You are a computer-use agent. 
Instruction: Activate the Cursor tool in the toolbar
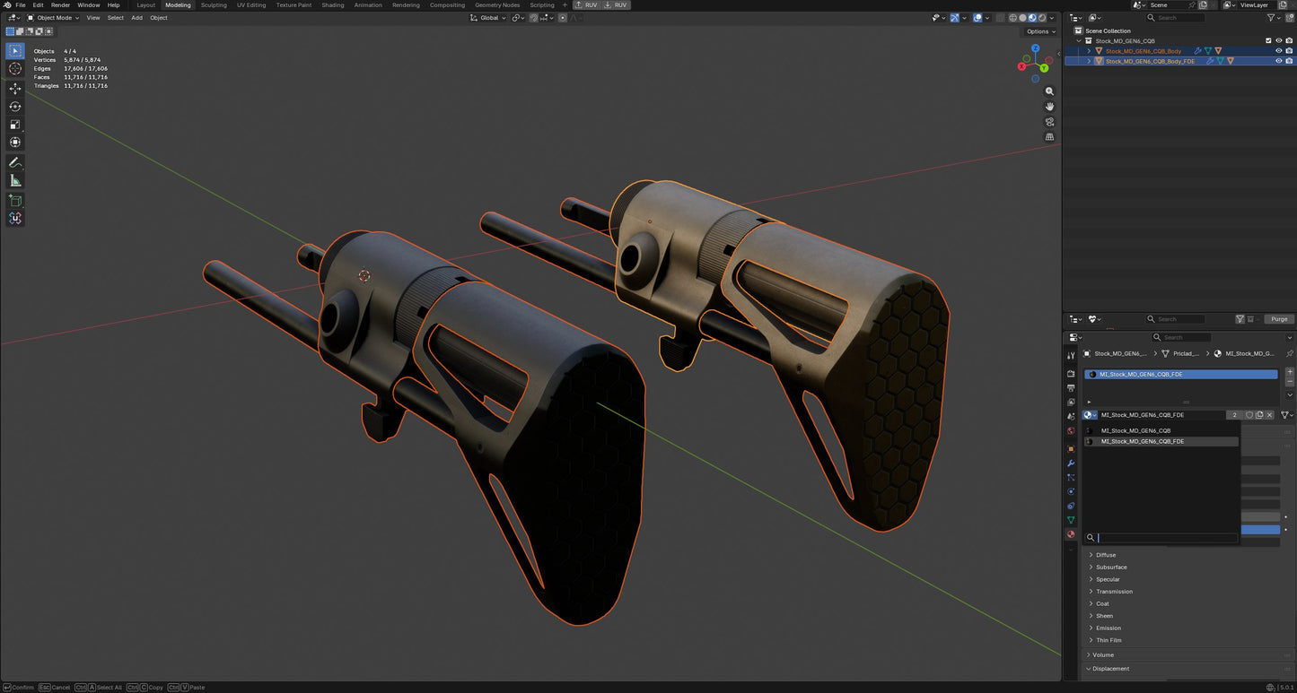[15, 69]
